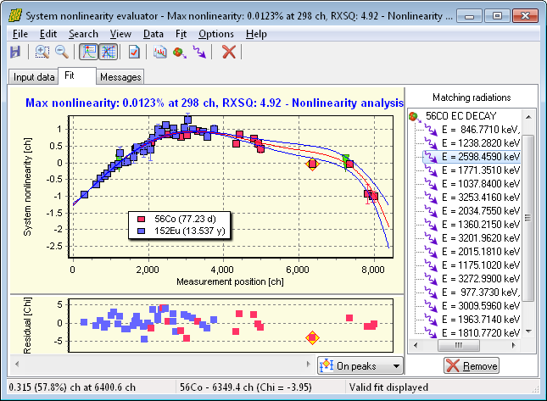Select the 56CO EC DECAY tree node
Screen dimensions: 547x401
click(x=460, y=116)
